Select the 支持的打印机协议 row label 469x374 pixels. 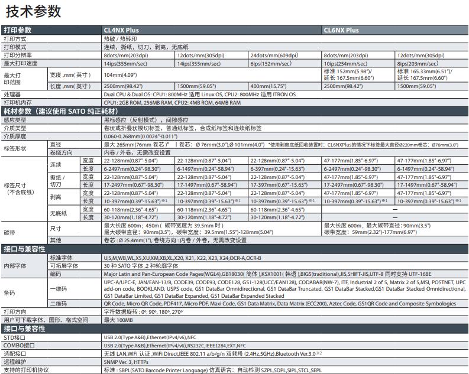click(x=24, y=370)
